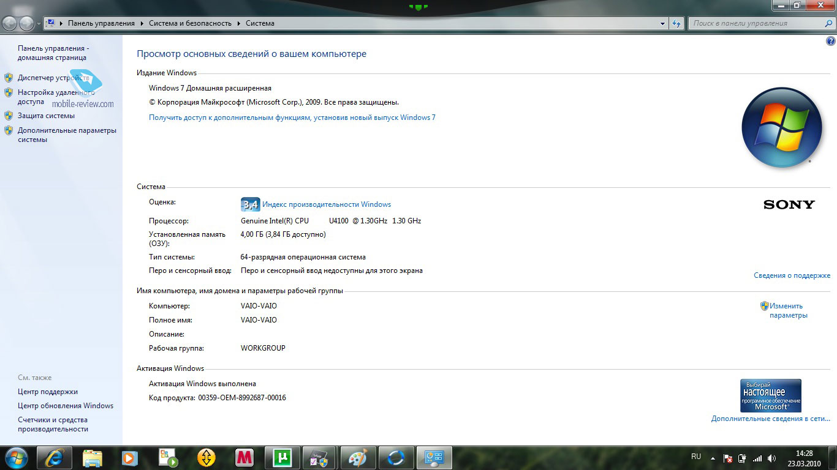Image resolution: width=837 pixels, height=470 pixels.
Task: Open 'Настройка удаленного доступа' link
Action: point(56,97)
